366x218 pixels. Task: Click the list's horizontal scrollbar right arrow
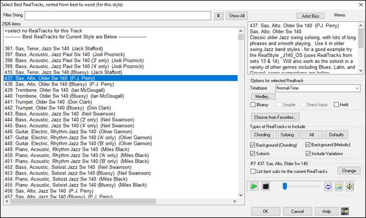tap(235, 201)
